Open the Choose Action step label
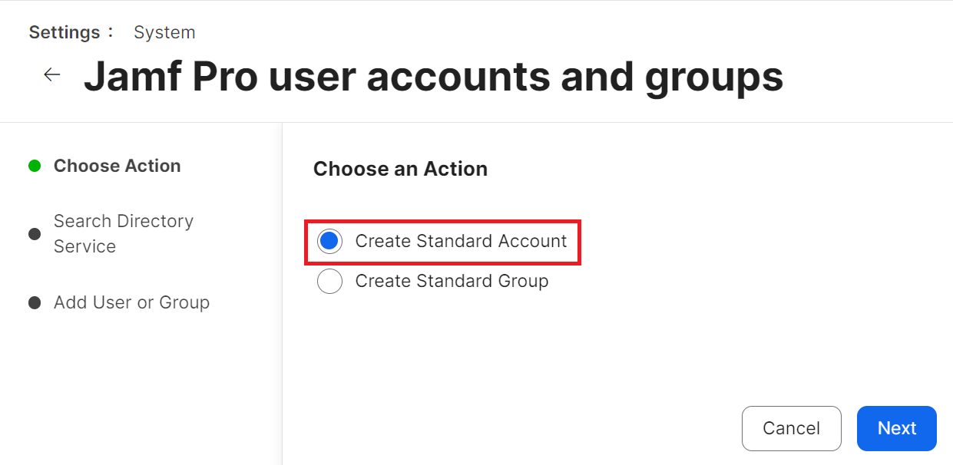 pos(117,166)
